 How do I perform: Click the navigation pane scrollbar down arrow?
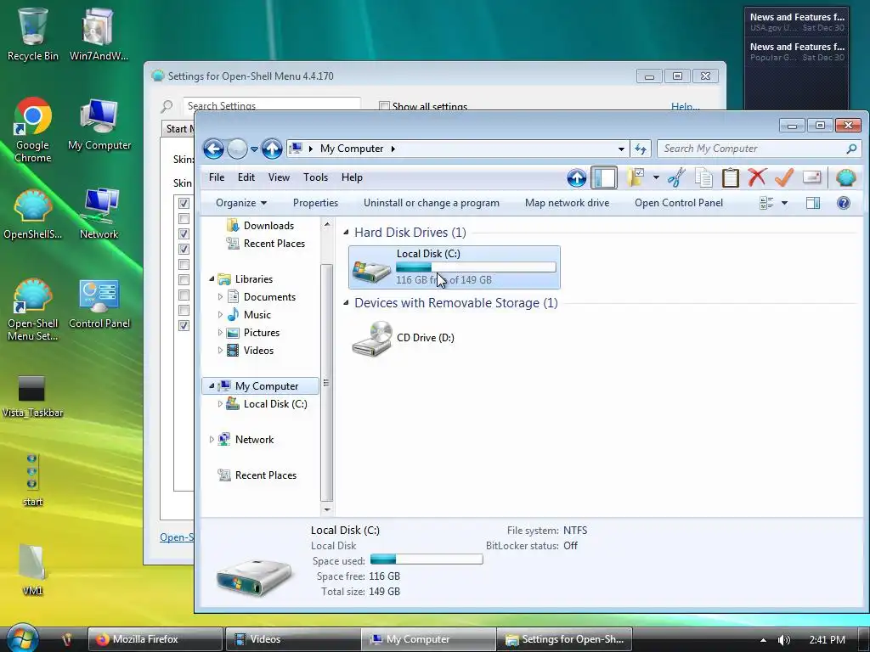pos(327,509)
